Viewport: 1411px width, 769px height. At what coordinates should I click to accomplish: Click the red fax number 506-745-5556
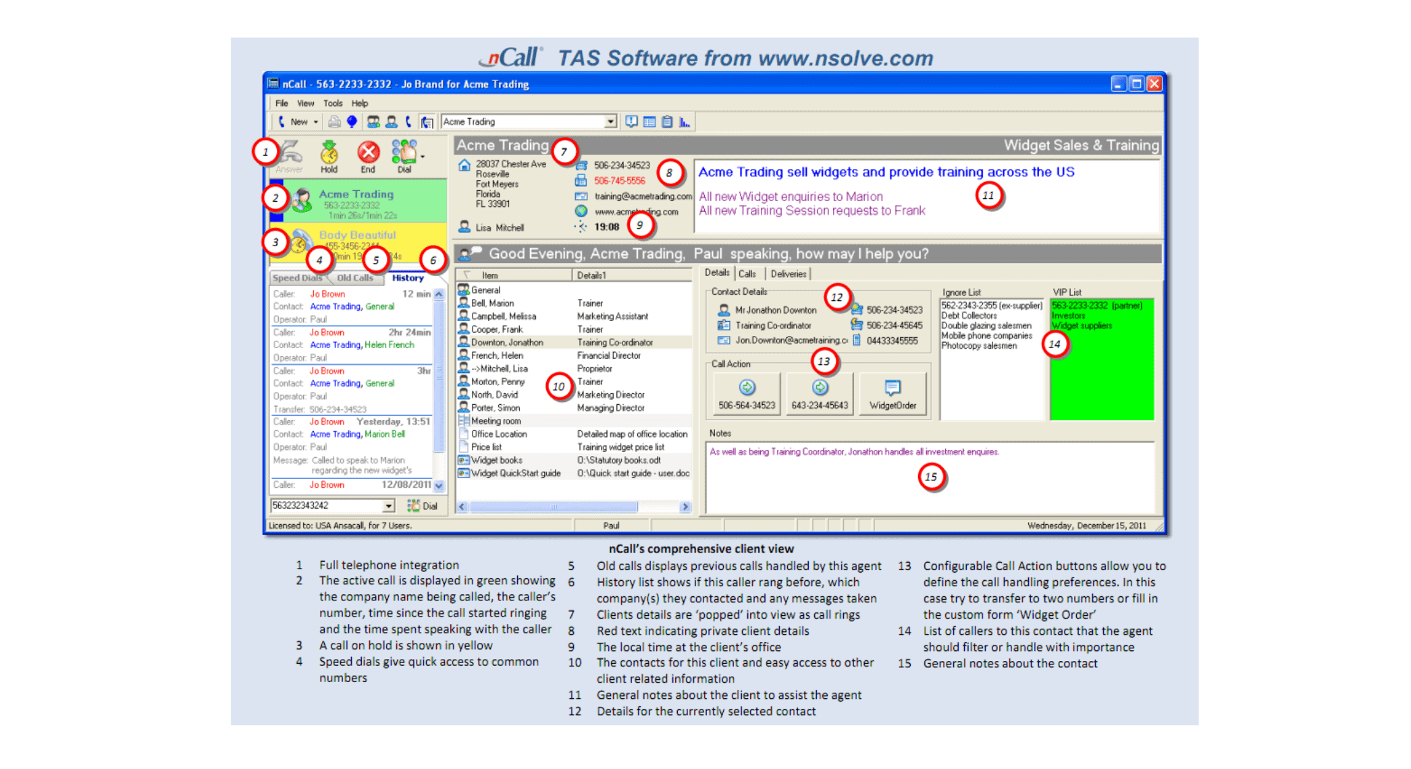(x=619, y=181)
